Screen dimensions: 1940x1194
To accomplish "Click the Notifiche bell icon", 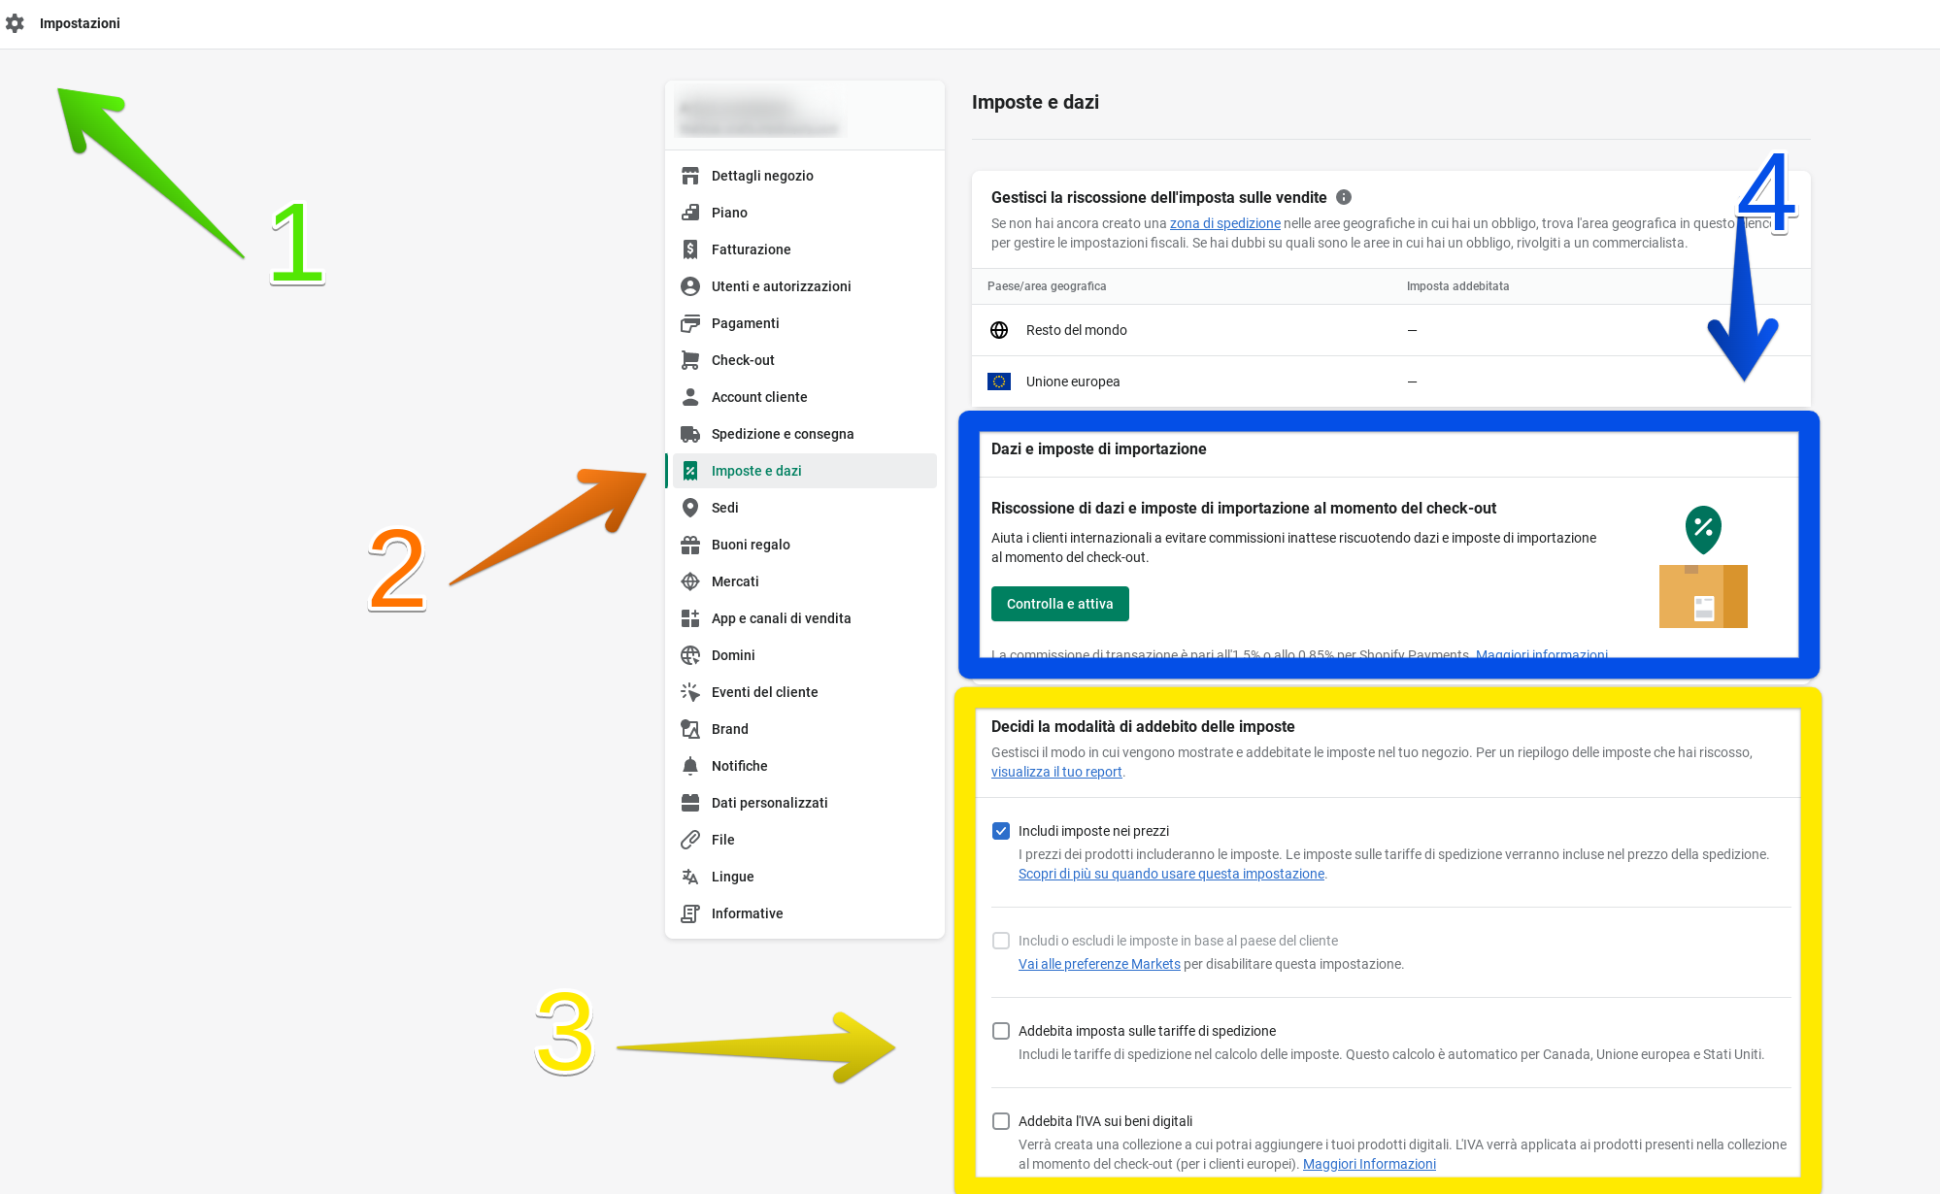I will tap(690, 766).
